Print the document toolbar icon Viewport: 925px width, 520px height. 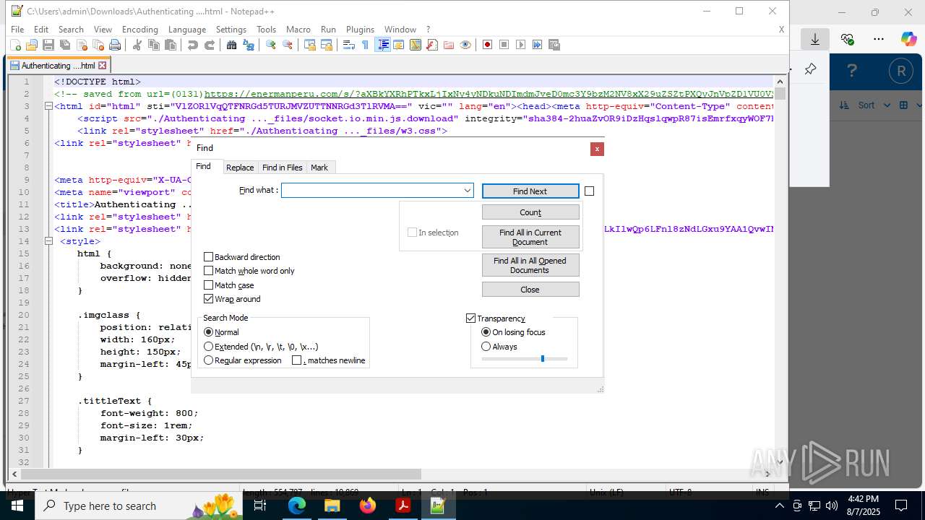click(114, 45)
